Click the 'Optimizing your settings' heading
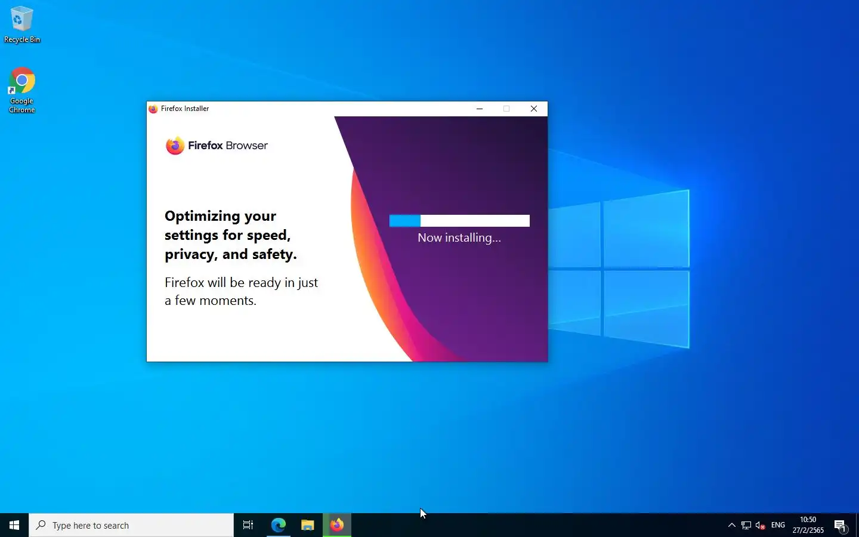The width and height of the screenshot is (859, 537). (231, 235)
